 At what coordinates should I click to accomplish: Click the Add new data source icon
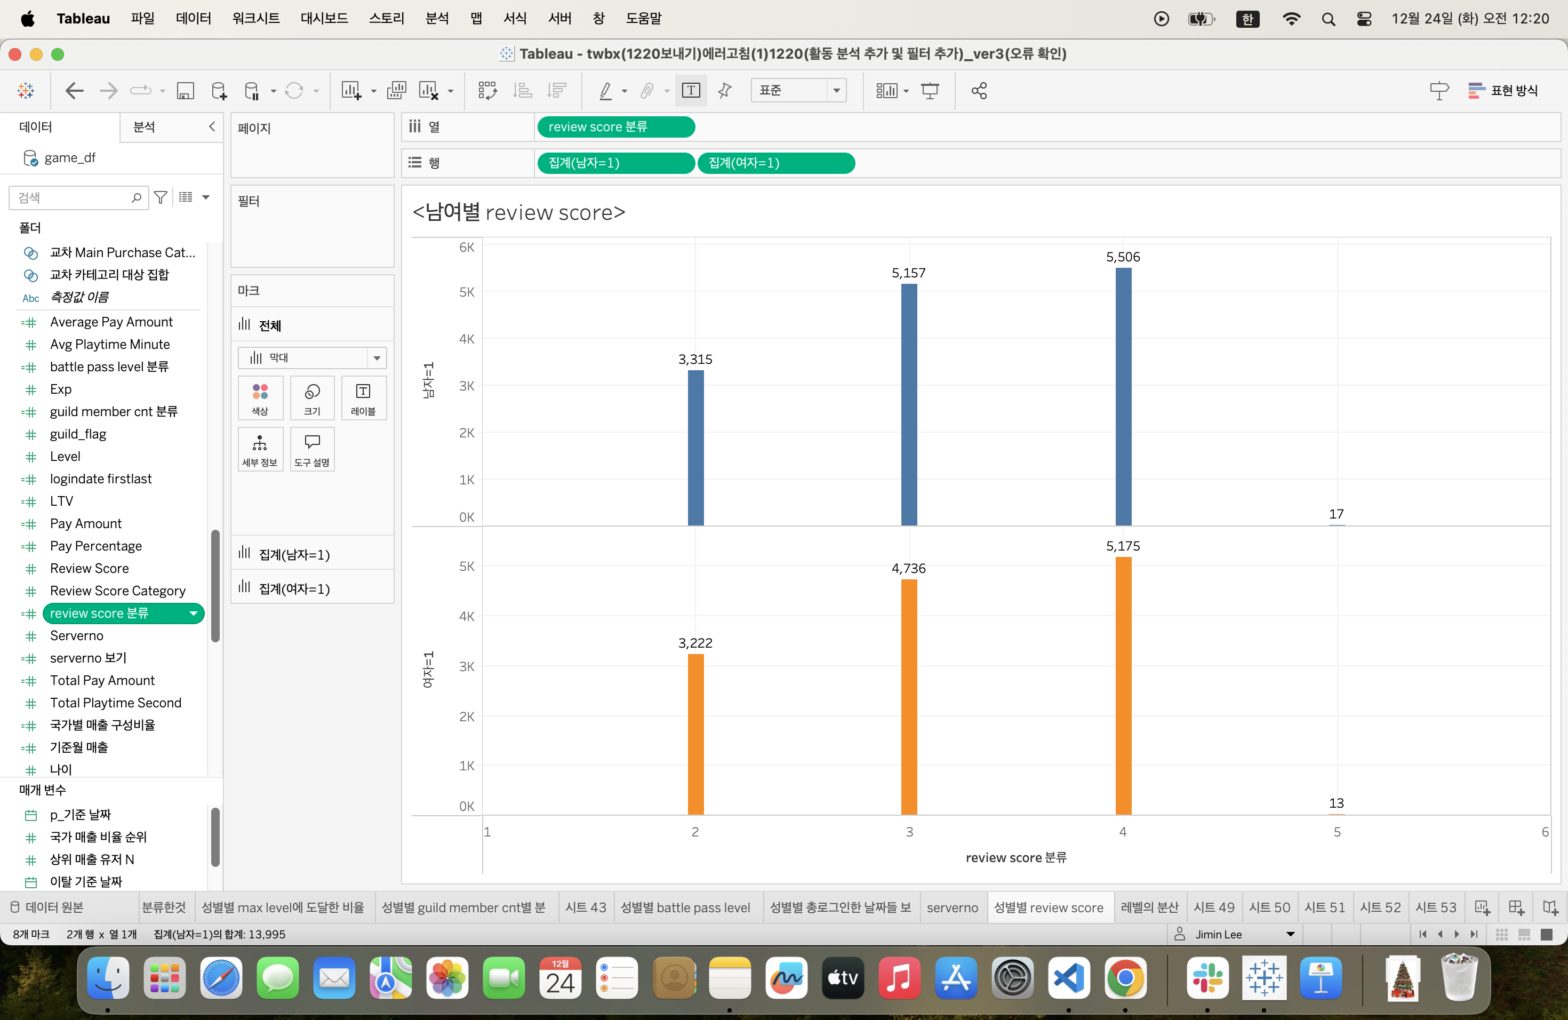219,91
